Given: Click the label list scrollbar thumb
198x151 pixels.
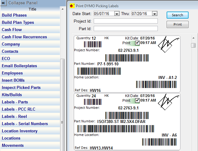Looking at the screenshot, I should pos(193,45).
